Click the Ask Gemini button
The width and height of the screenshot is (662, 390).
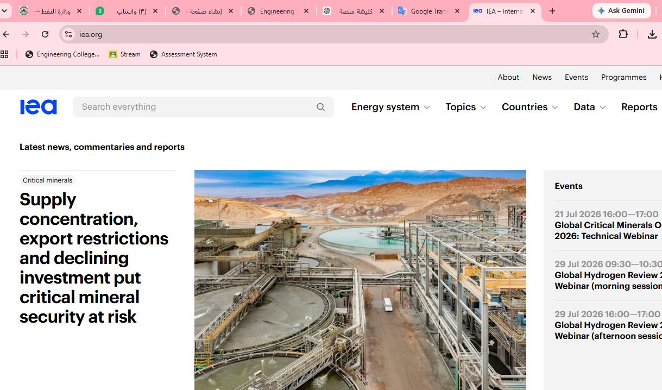pos(621,11)
